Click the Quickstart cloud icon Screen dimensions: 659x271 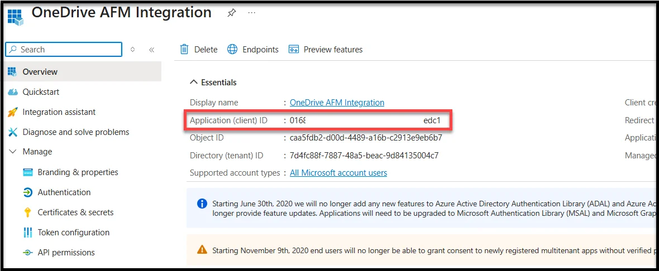pyautogui.click(x=13, y=92)
